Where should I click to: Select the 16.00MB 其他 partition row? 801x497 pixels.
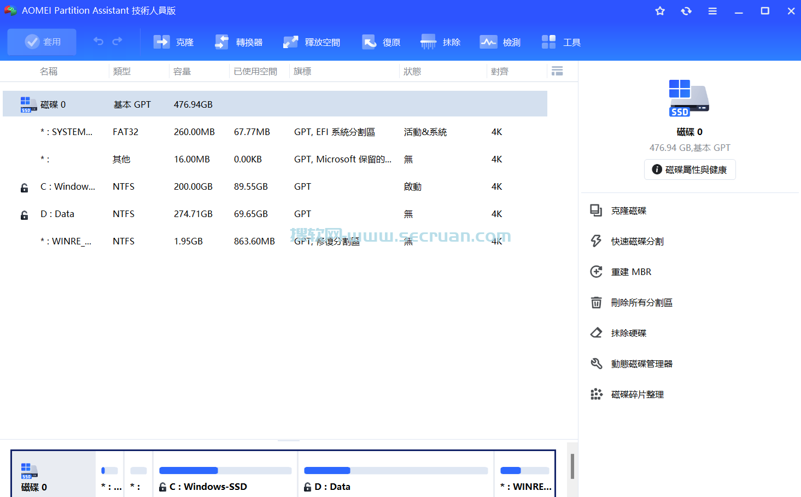[275, 159]
